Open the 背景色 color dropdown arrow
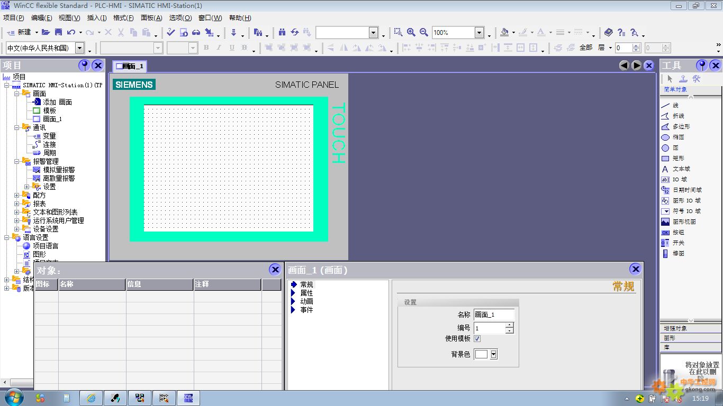Screen dimensions: 723x406 (494, 354)
